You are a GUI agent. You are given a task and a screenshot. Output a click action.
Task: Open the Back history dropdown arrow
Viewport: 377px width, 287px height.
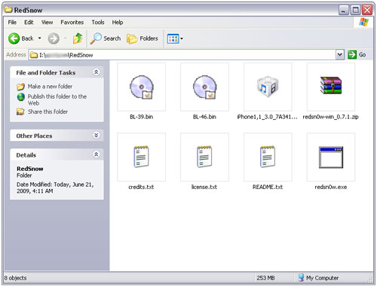(x=40, y=38)
